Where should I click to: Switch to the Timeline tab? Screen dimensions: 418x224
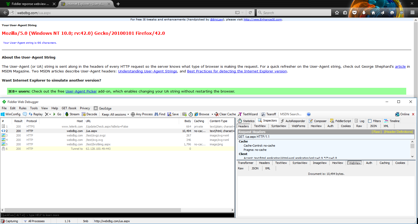(392, 121)
